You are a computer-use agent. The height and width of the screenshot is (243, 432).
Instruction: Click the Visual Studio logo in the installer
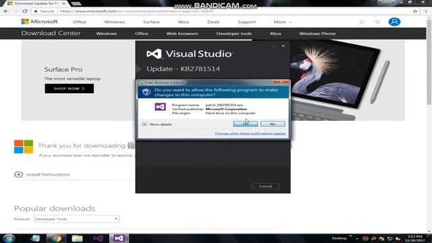click(x=154, y=54)
